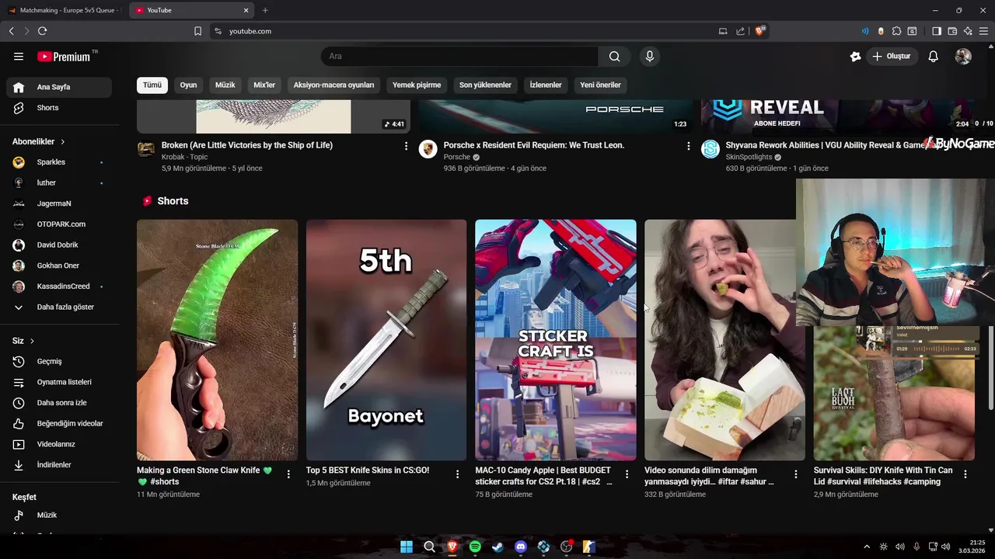Viewport: 995px width, 559px height.
Task: Select the Tümü filter chip
Action: click(x=152, y=85)
